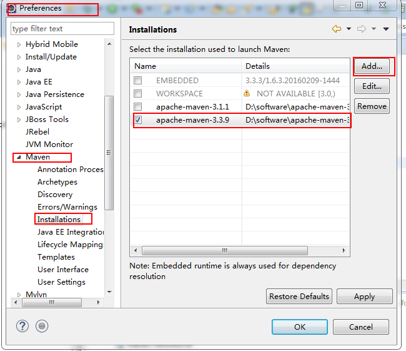Click the tree vertical scrollbar thumb

tap(109, 153)
